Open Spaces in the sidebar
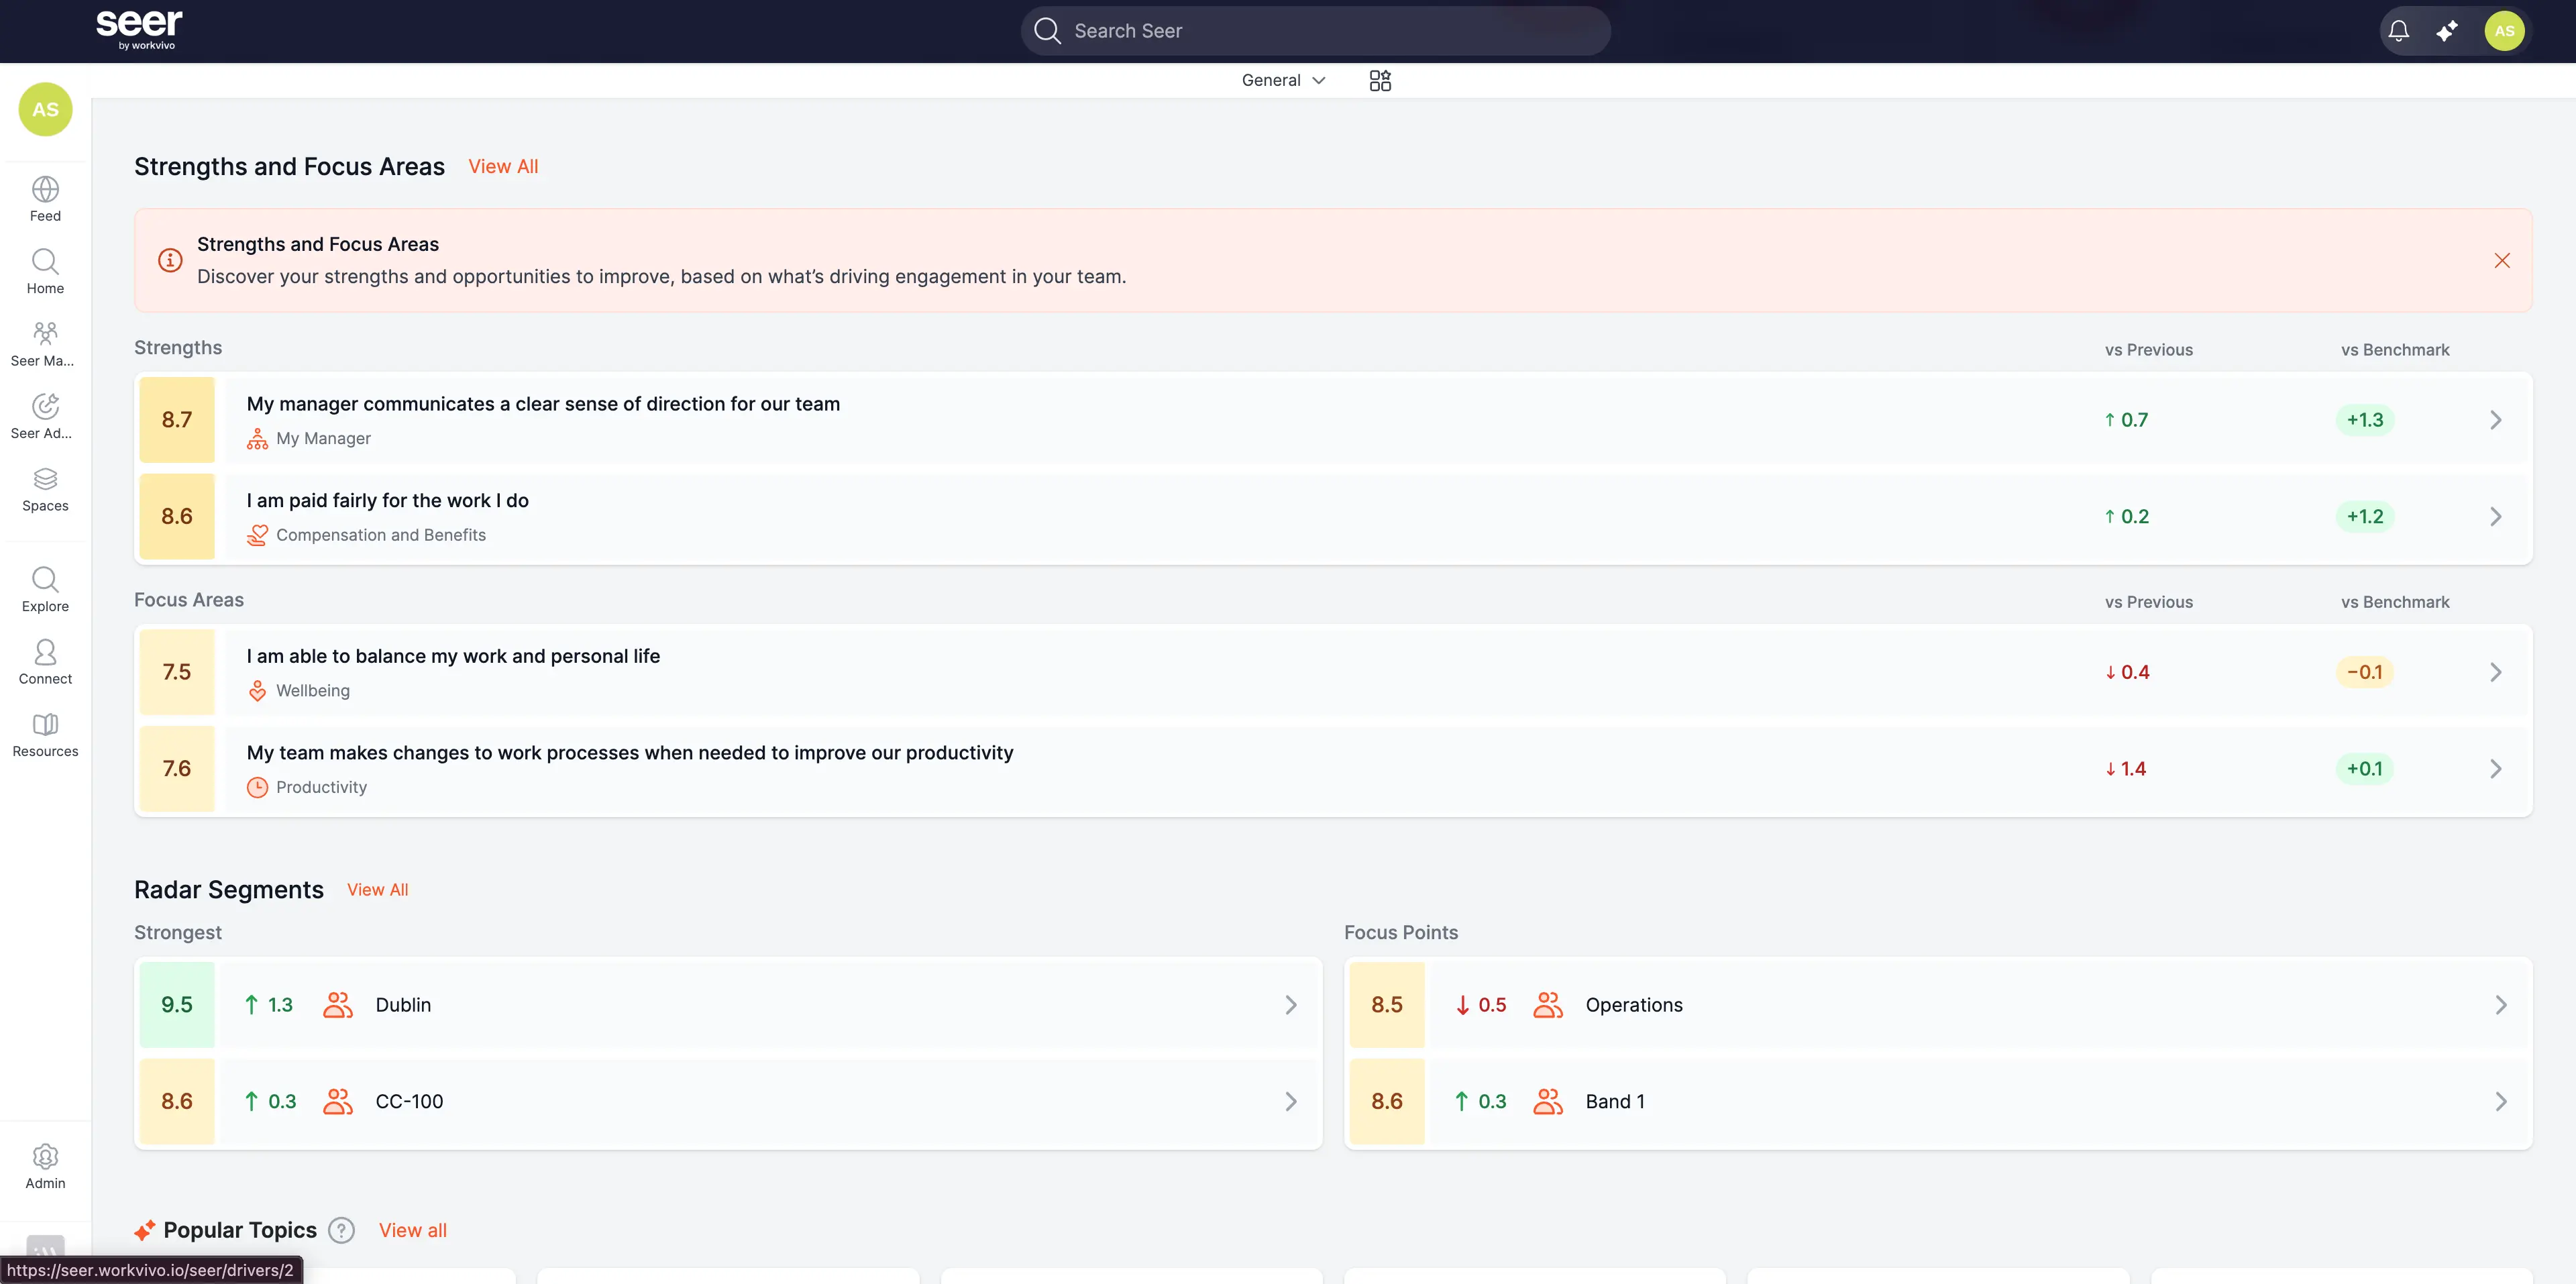The image size is (2576, 1284). point(45,489)
